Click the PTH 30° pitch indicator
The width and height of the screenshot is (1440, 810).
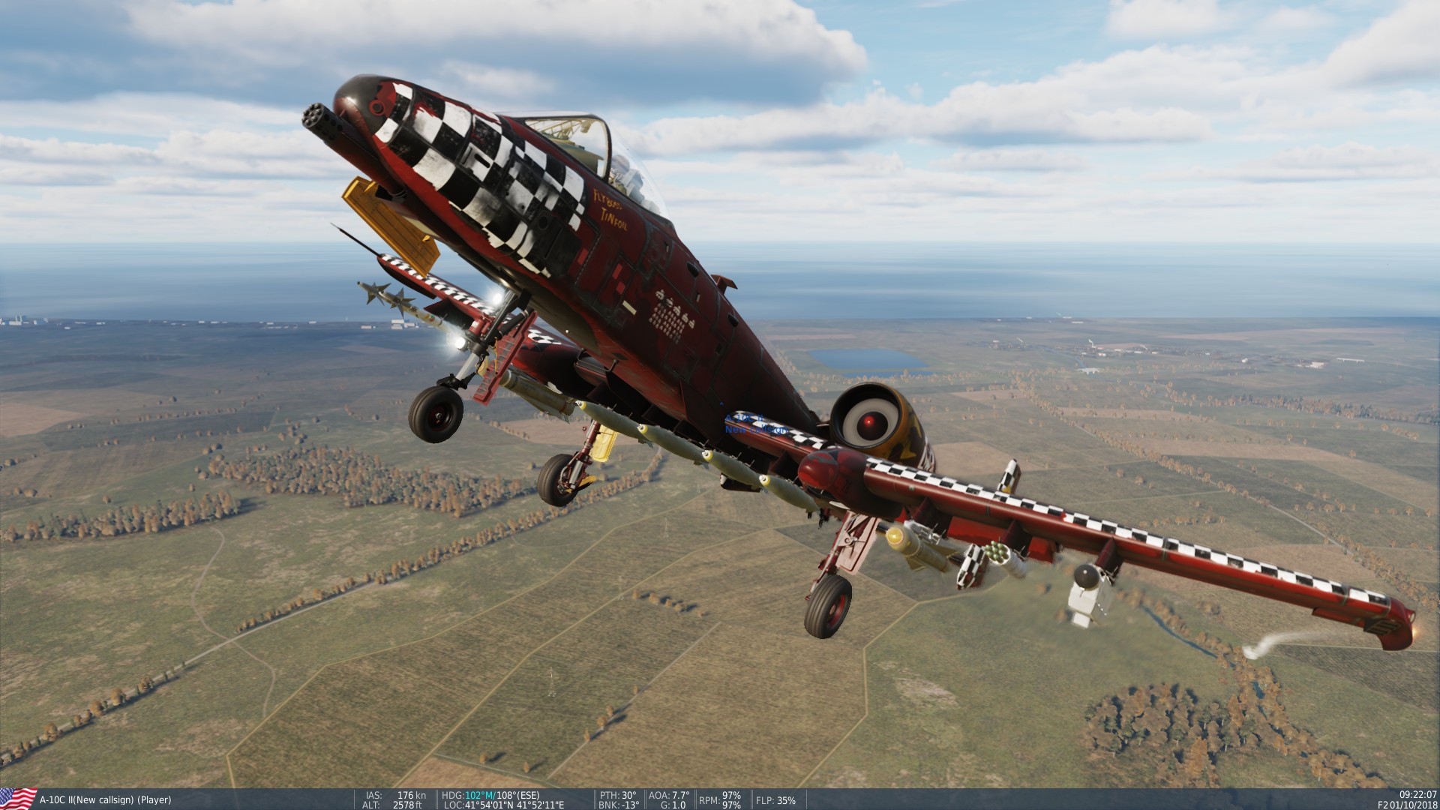(x=618, y=795)
